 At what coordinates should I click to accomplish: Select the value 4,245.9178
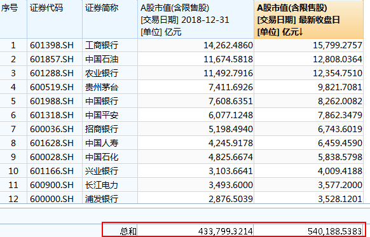coord(231,143)
